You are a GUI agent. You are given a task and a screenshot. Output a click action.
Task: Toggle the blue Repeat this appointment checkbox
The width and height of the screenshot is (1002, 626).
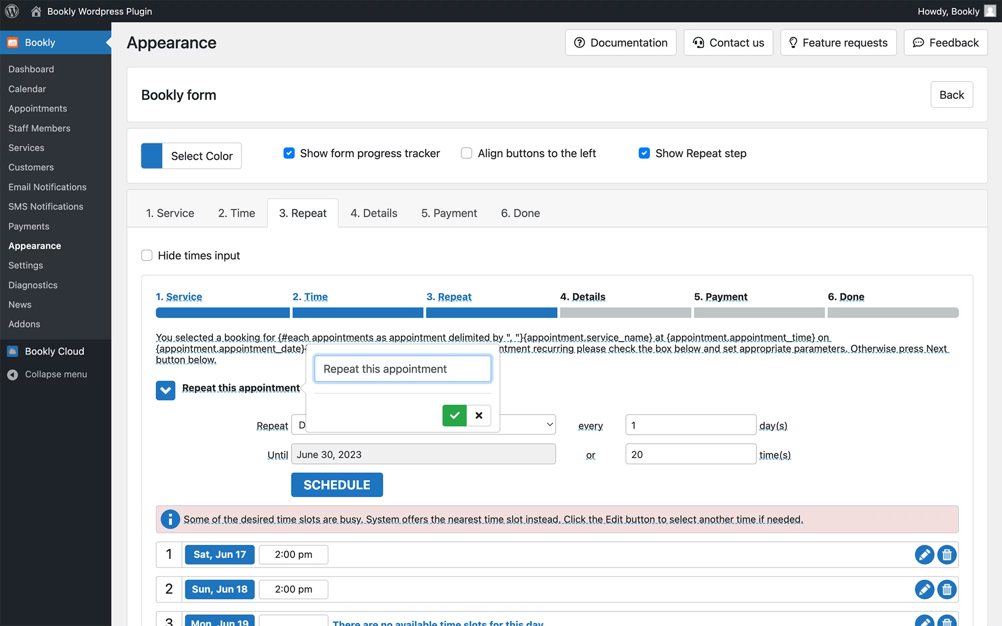[x=165, y=390]
